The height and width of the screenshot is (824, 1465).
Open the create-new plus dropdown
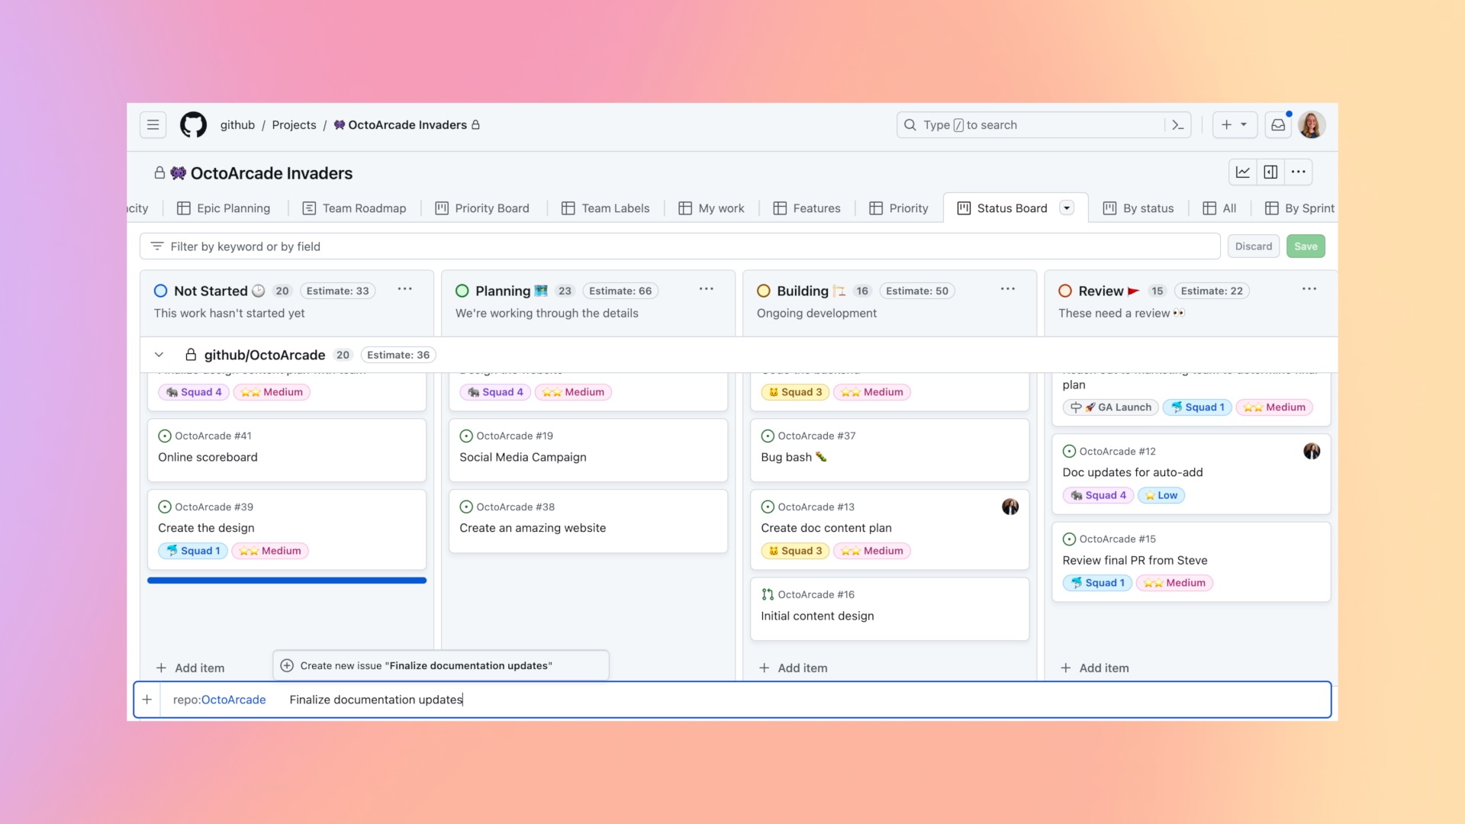click(x=1235, y=124)
